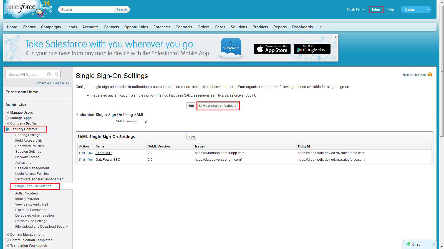Click the App Store download badge
This screenshot has width=444, height=249.
(272, 49)
